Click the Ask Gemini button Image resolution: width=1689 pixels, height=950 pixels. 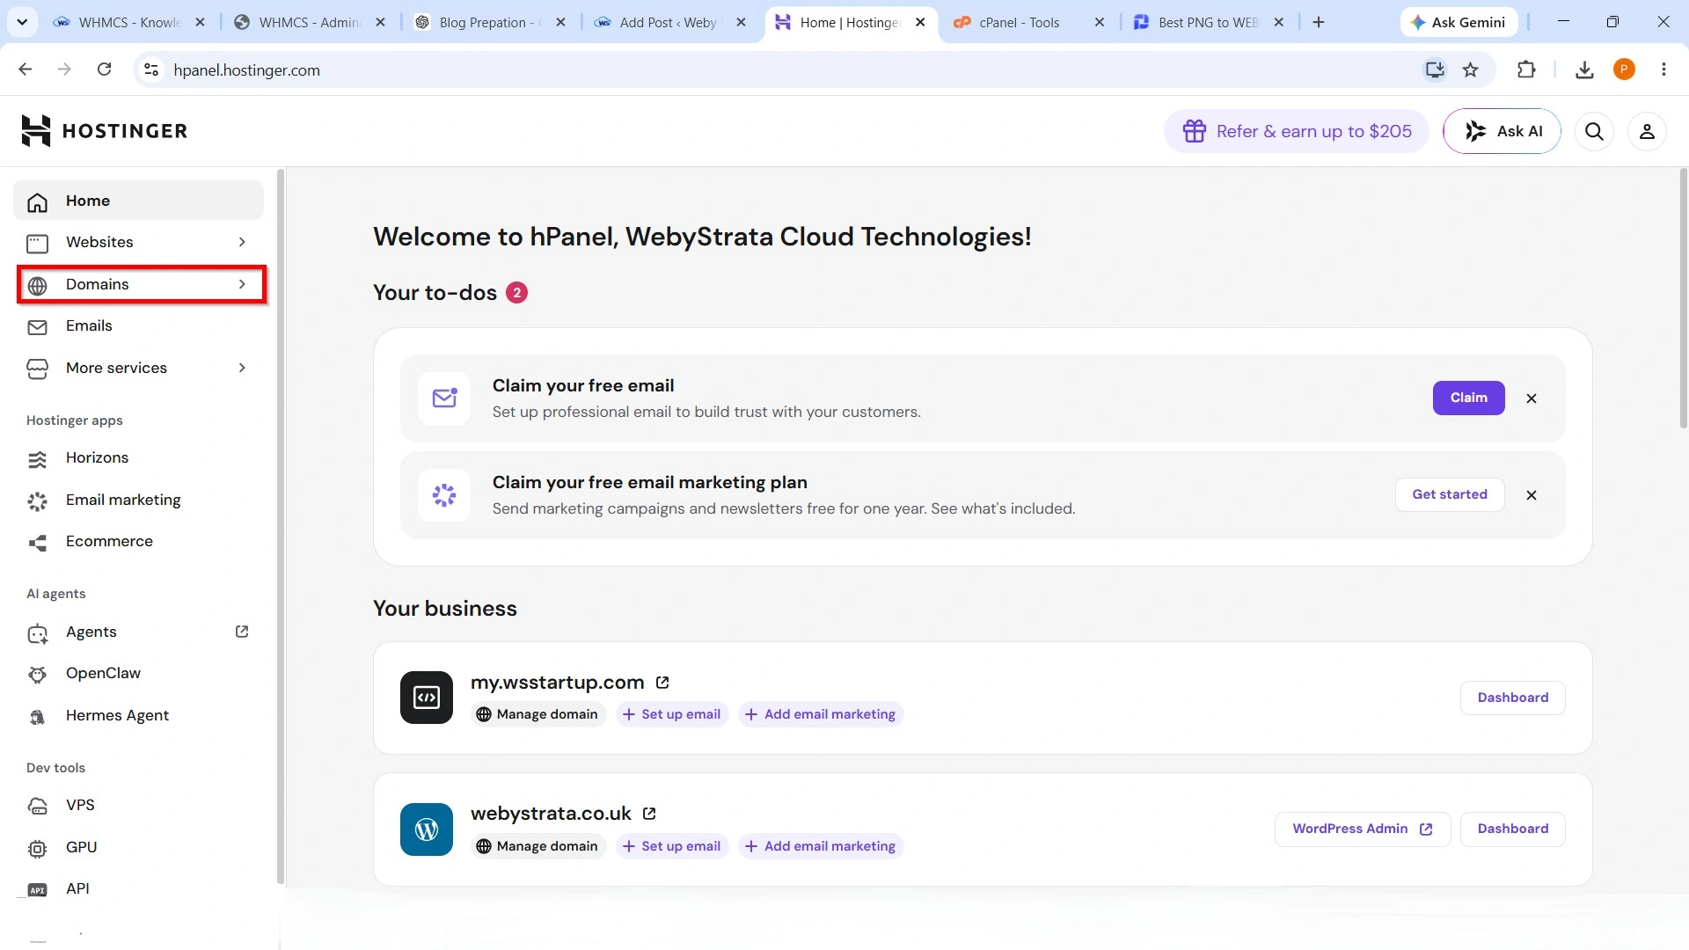(1459, 22)
